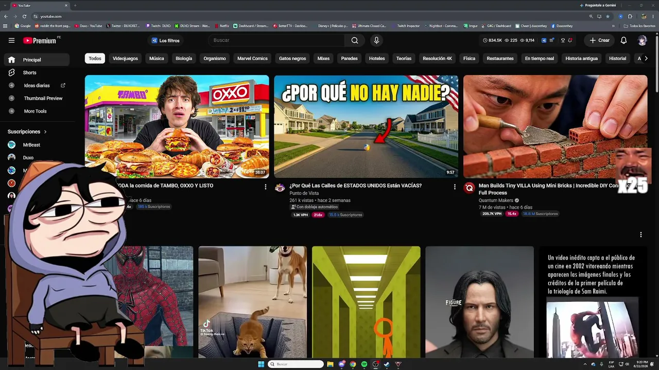Open a new Chrome tab
This screenshot has height=370, width=659.
point(75,5)
